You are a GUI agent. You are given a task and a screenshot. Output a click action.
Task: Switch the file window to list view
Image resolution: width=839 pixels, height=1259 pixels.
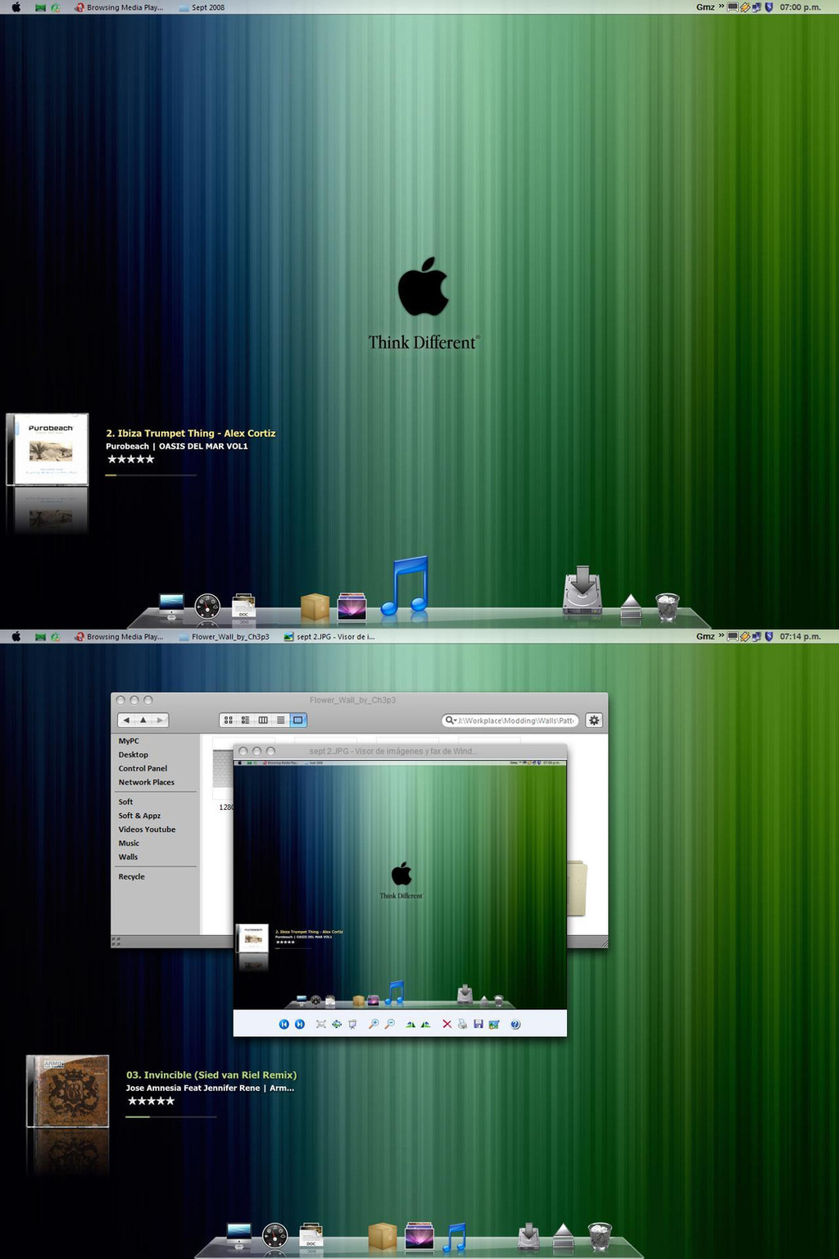point(280,720)
